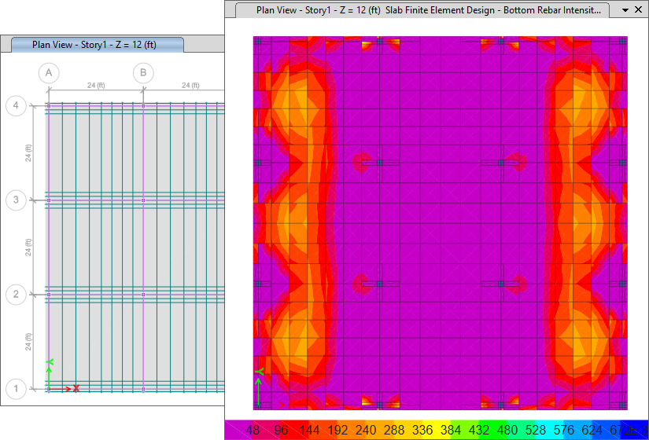Click the 432 green legend swatch
This screenshot has height=440, width=649.
tap(480, 430)
